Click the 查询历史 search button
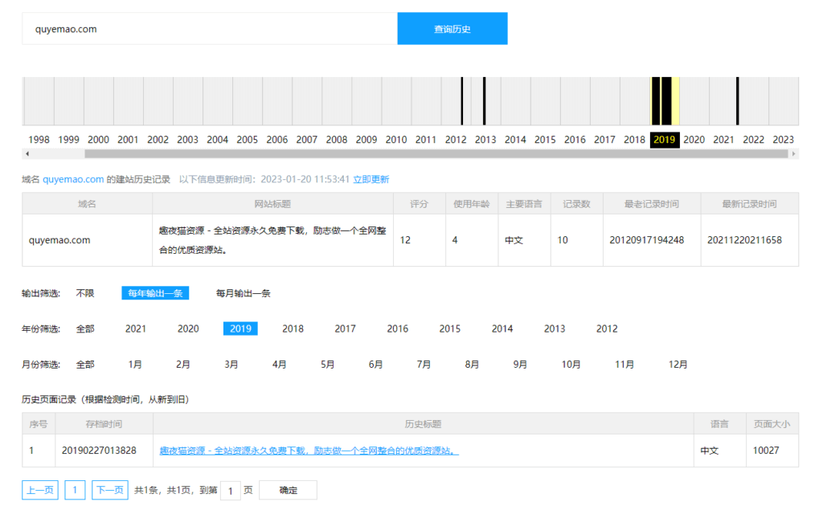The image size is (823, 514). (452, 27)
